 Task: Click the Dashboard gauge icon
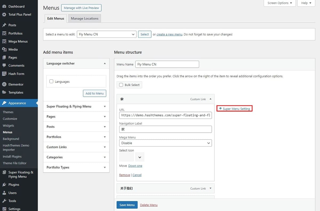(x=4, y=6)
